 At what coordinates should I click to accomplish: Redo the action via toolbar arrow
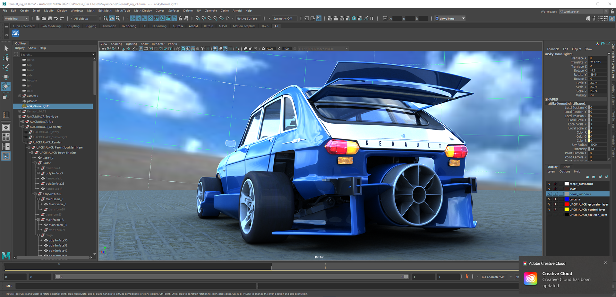62,19
